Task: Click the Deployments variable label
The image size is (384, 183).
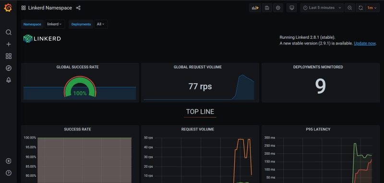Action: (x=81, y=24)
